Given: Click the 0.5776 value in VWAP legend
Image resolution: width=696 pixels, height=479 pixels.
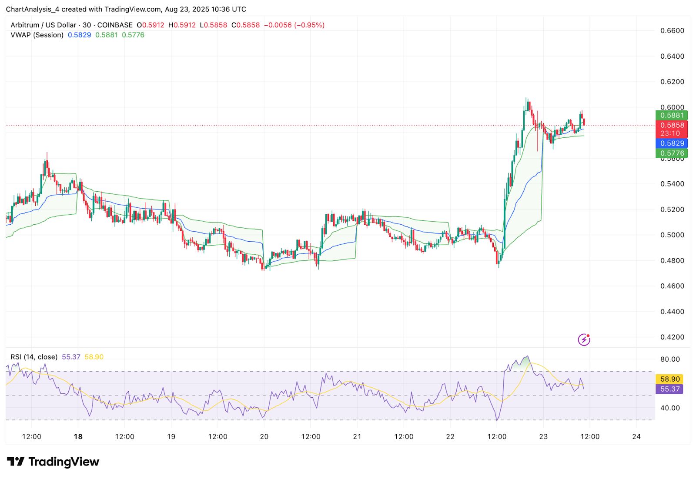Looking at the screenshot, I should pos(133,35).
